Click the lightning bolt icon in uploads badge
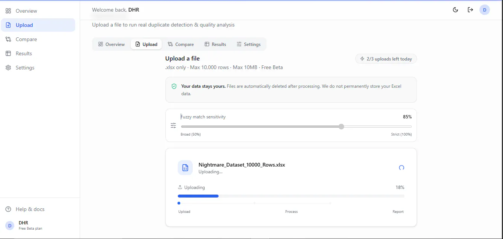The image size is (503, 239). coord(362,59)
